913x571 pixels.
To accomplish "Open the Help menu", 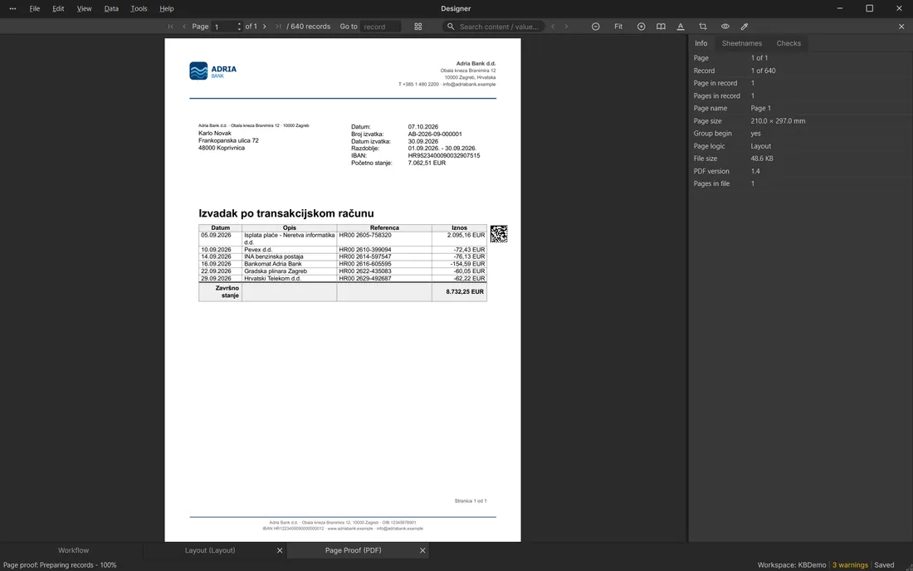I will (167, 9).
